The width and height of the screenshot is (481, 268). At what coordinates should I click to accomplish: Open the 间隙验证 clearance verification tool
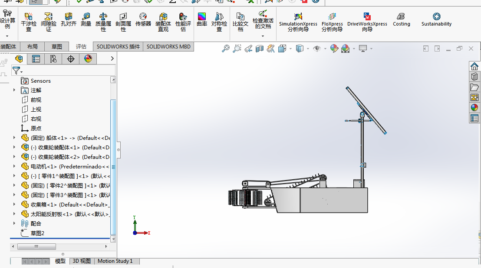49,22
